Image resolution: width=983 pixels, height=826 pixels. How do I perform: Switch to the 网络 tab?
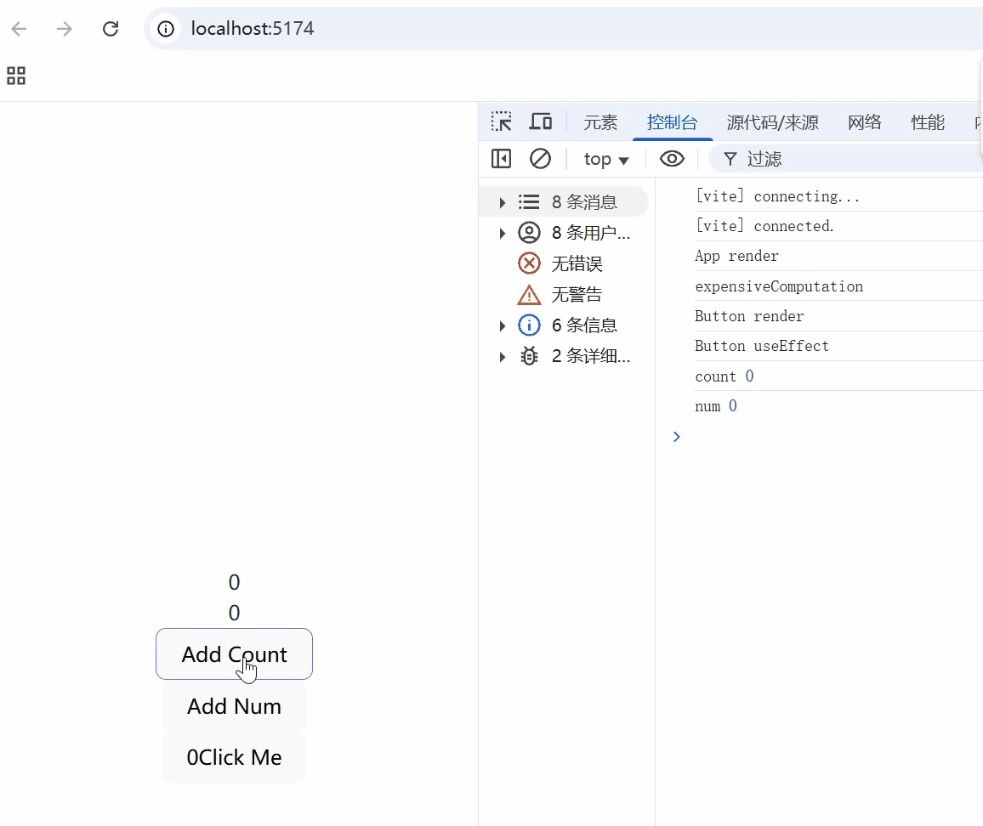pyautogui.click(x=865, y=122)
